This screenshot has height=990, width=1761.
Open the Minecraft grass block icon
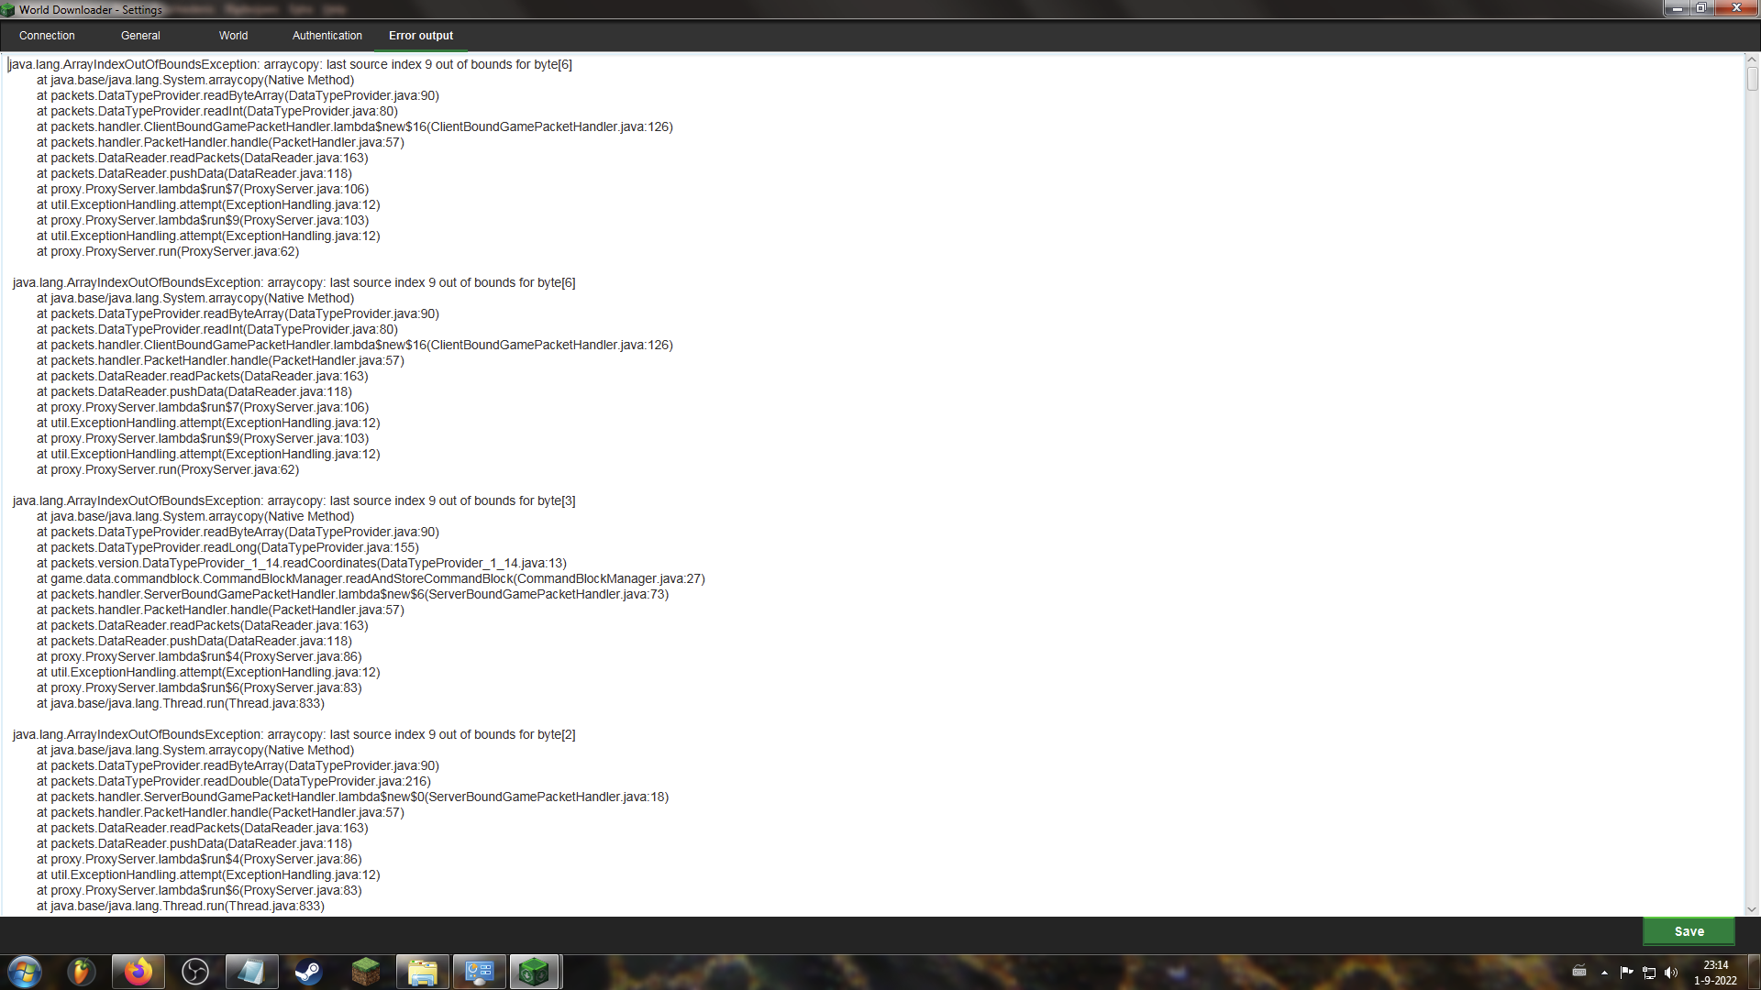[x=366, y=972]
